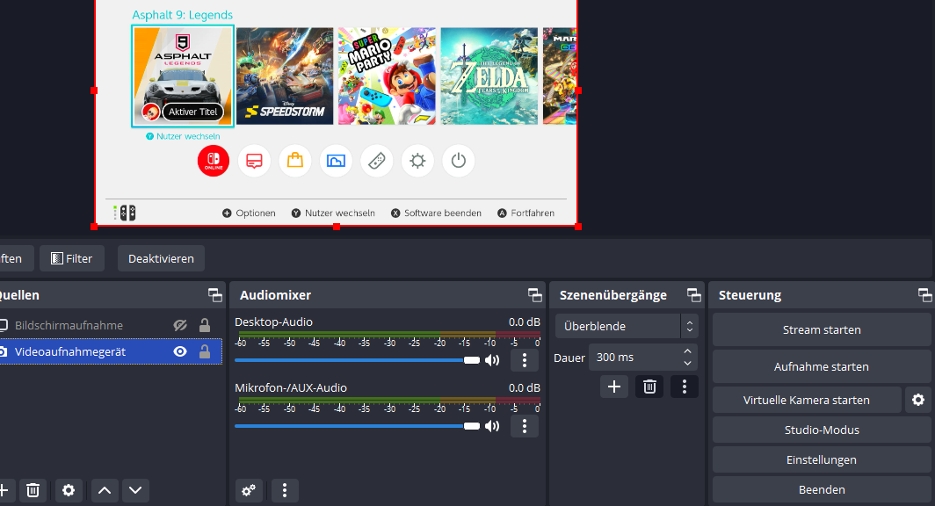This screenshot has height=506, width=935.
Task: Open Einstellungen button
Action: (x=822, y=459)
